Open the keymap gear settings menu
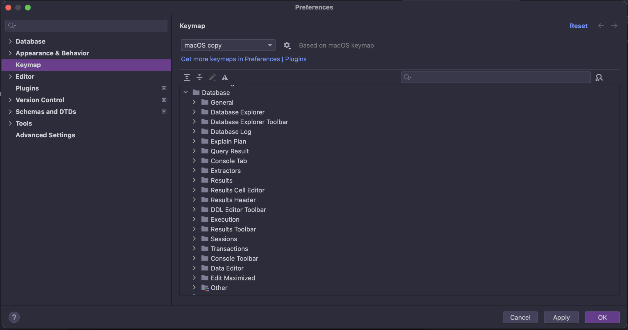Image resolution: width=628 pixels, height=330 pixels. tap(287, 46)
